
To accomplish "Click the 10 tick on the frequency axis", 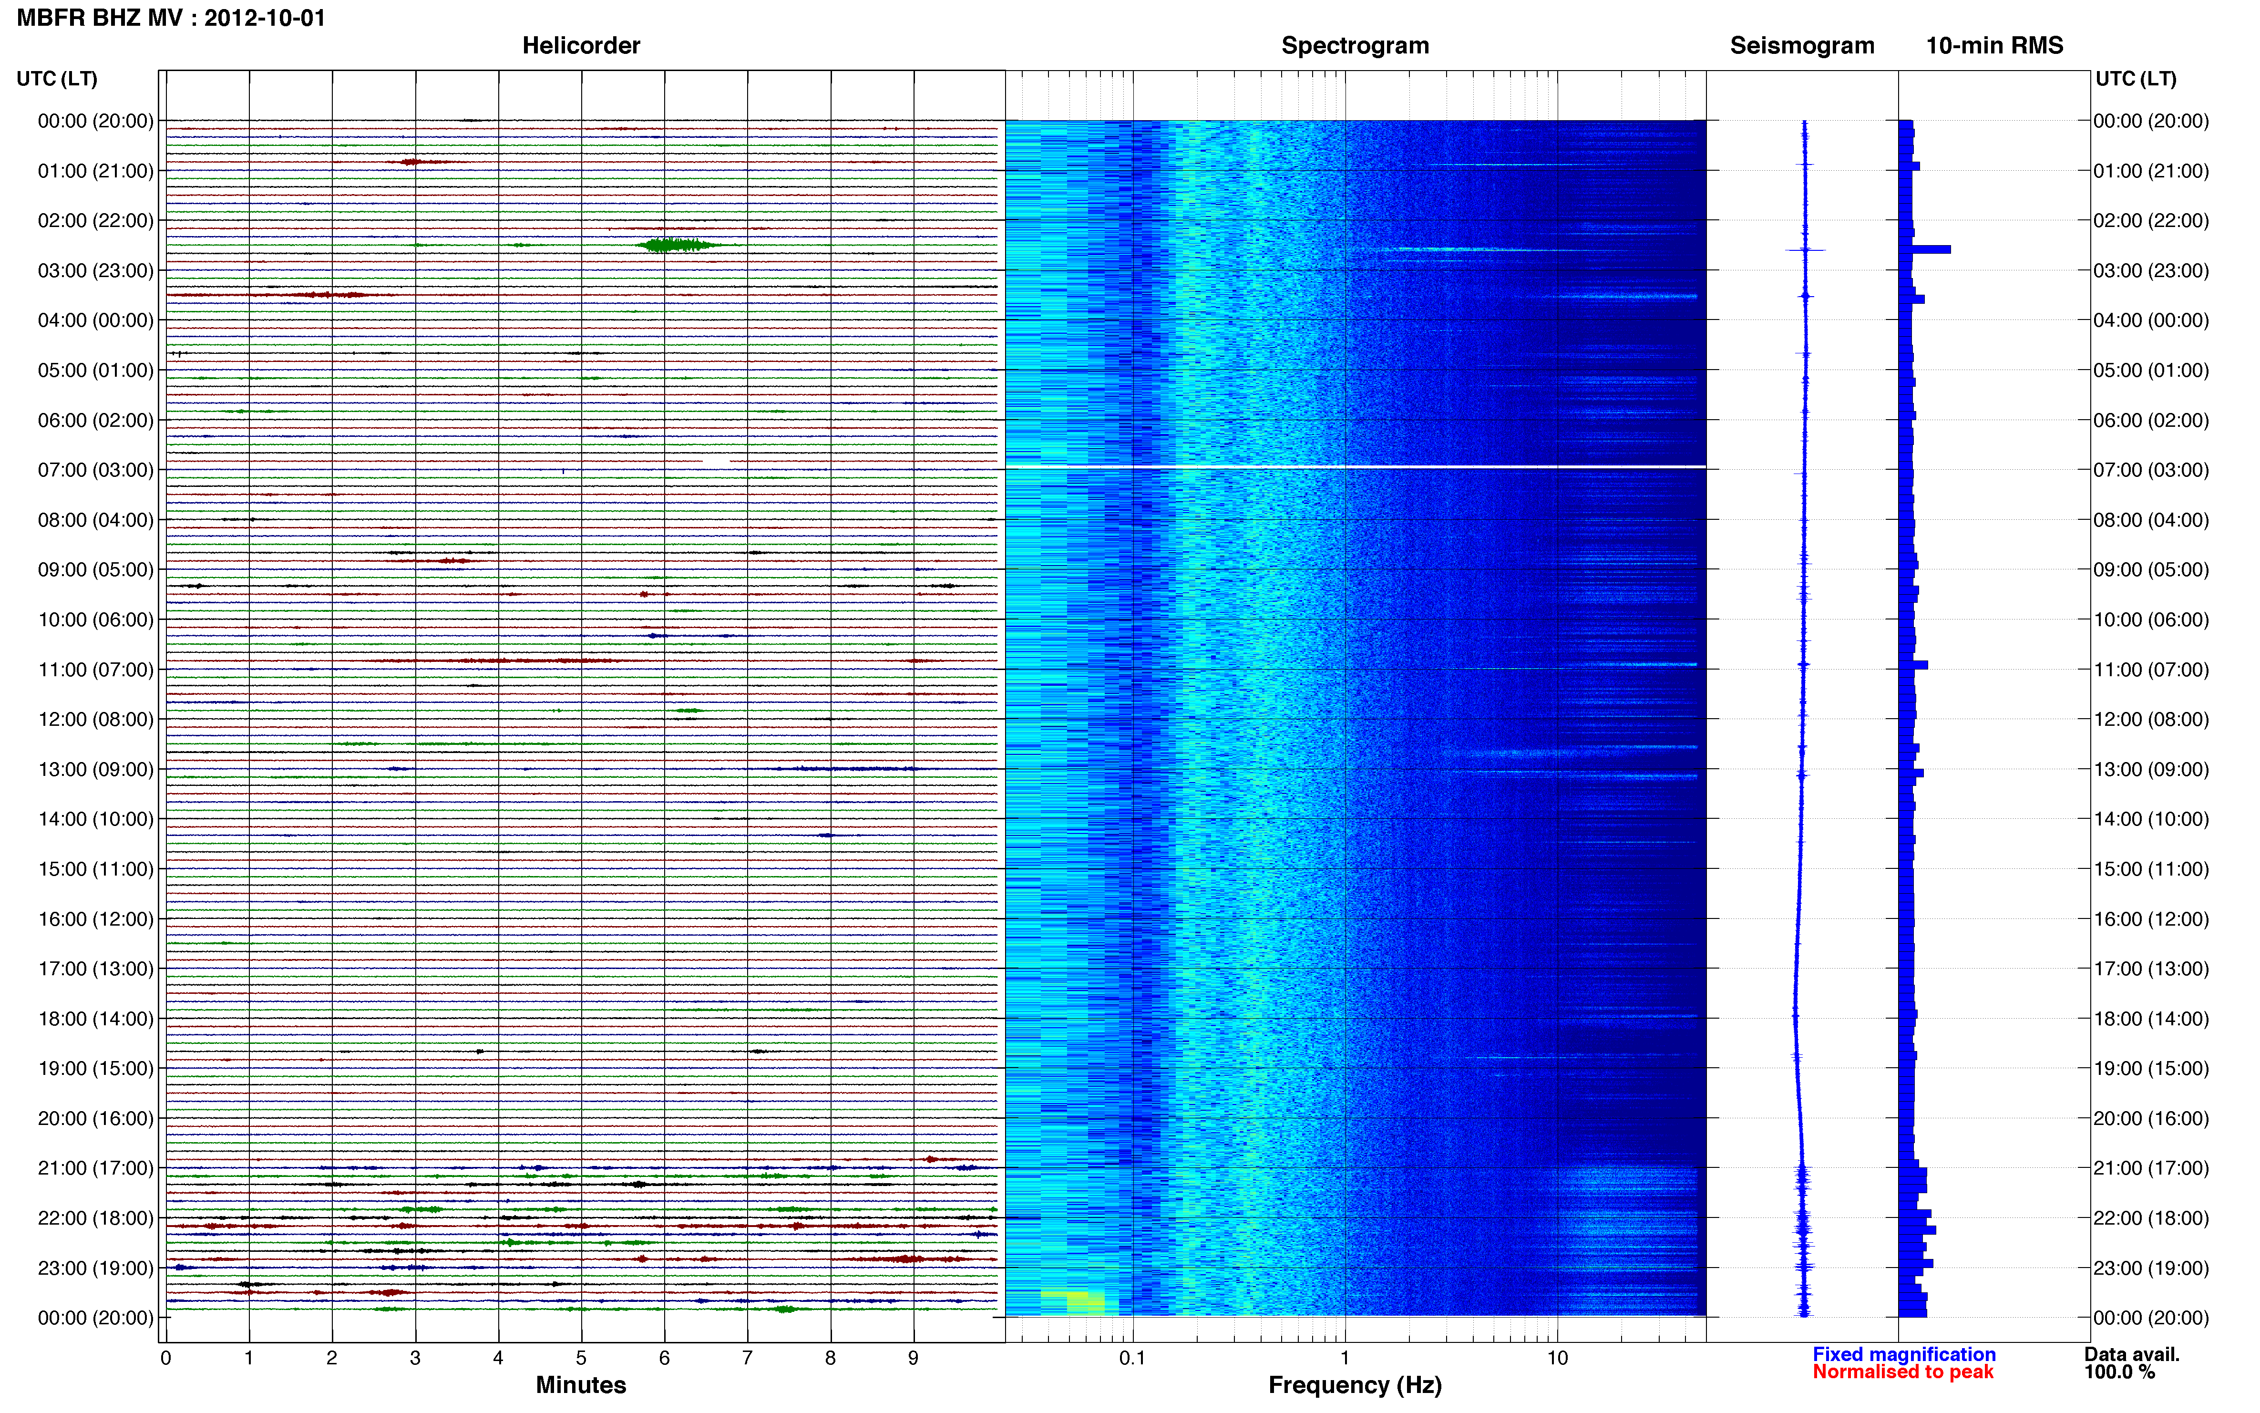I will pyautogui.click(x=1557, y=1358).
